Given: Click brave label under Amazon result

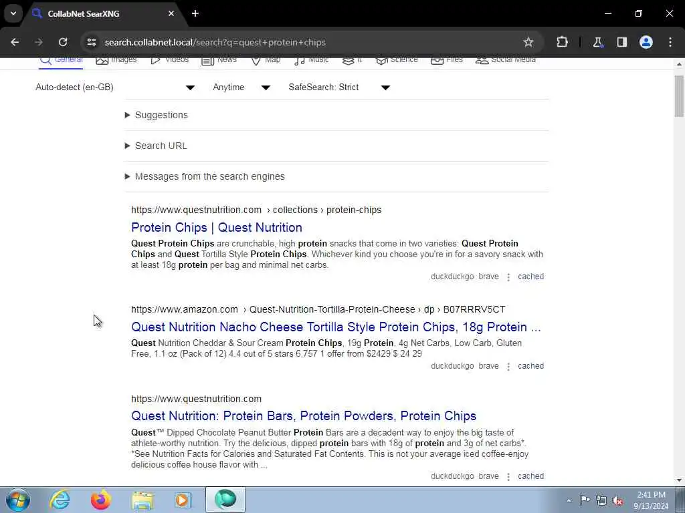Looking at the screenshot, I should pos(488,366).
